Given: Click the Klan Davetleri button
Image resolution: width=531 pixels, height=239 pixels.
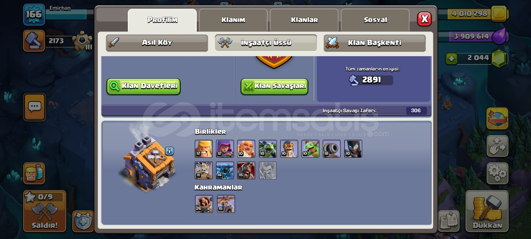Looking at the screenshot, I should (143, 86).
